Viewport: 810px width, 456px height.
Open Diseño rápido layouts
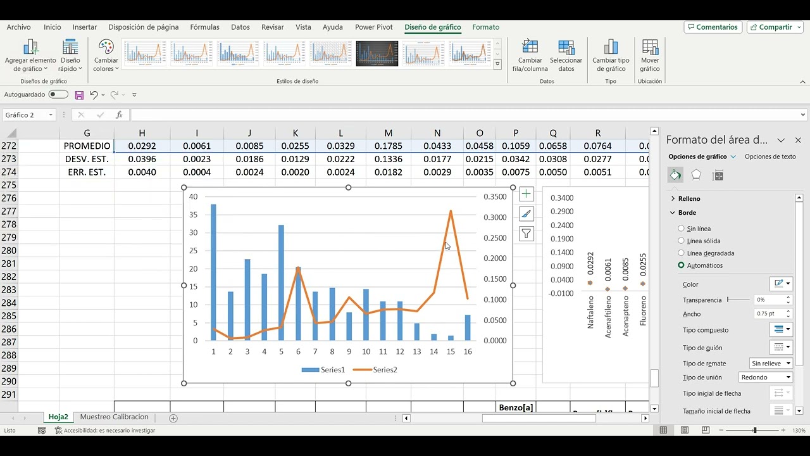pyautogui.click(x=70, y=56)
